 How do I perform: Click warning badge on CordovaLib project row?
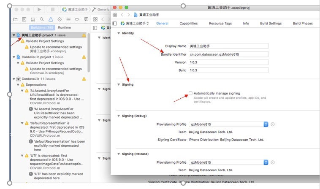(84, 57)
